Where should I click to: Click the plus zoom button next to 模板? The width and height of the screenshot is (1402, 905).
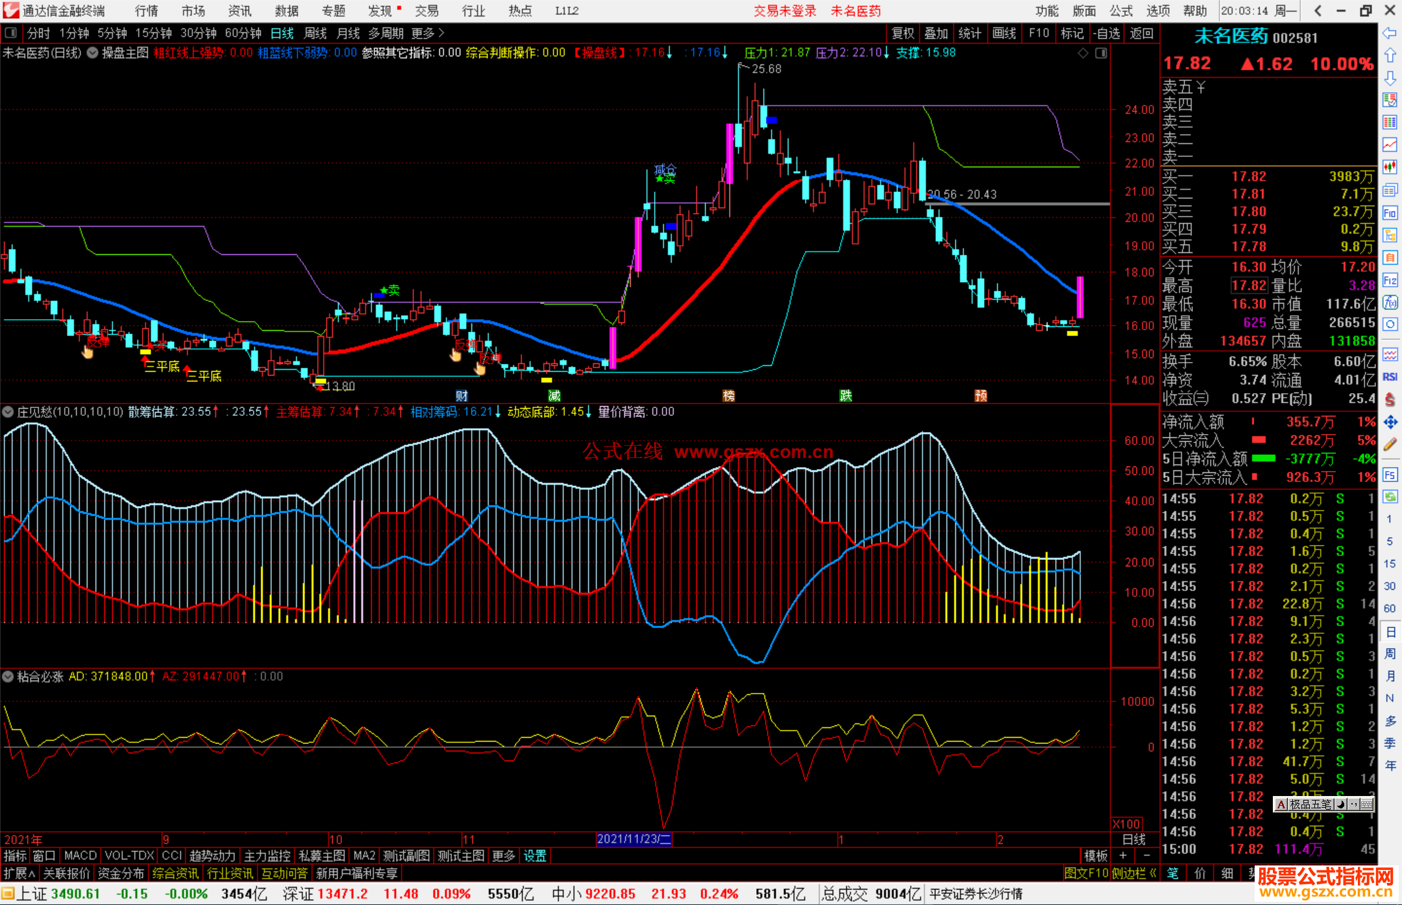pyautogui.click(x=1124, y=856)
